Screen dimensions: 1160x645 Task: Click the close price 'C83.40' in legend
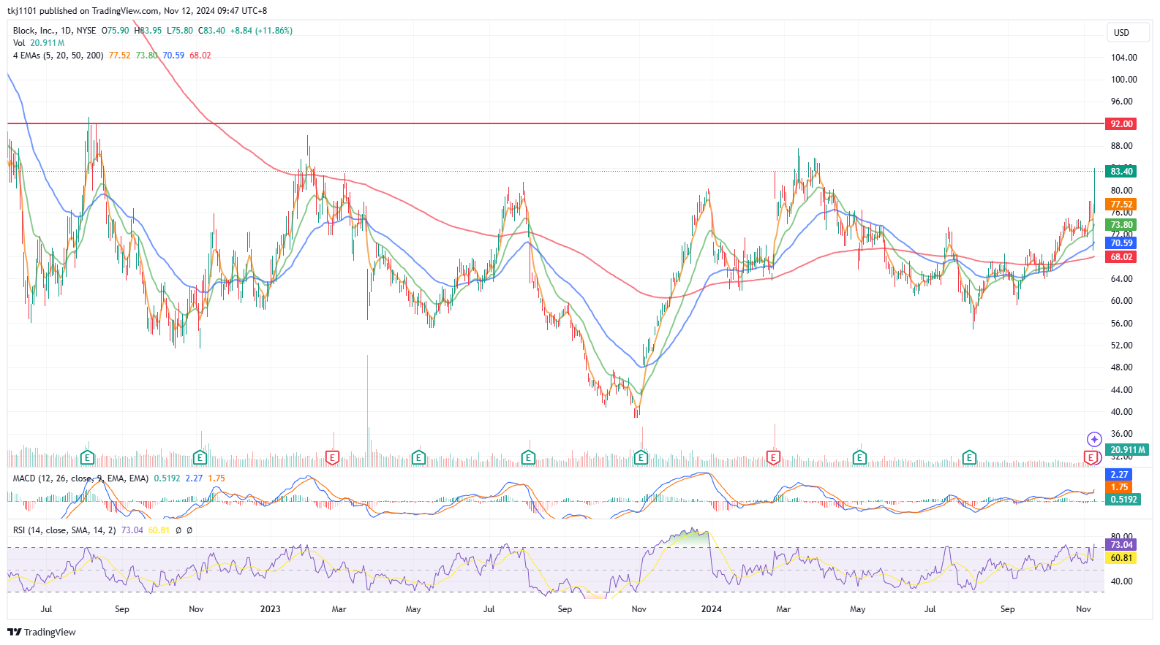pos(211,31)
